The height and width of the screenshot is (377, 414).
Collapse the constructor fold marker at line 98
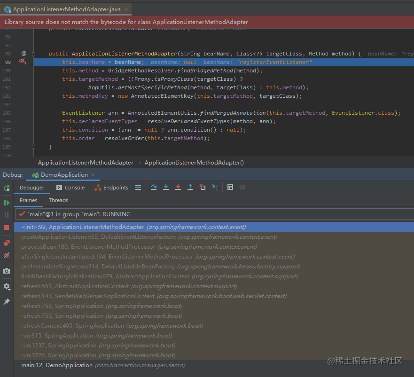click(x=33, y=54)
